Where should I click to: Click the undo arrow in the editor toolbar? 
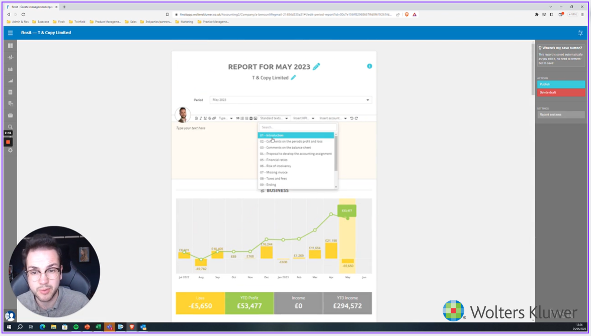352,119
